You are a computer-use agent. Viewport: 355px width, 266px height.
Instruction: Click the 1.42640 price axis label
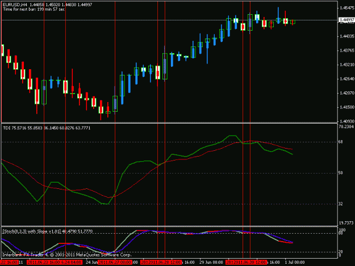(x=346, y=79)
